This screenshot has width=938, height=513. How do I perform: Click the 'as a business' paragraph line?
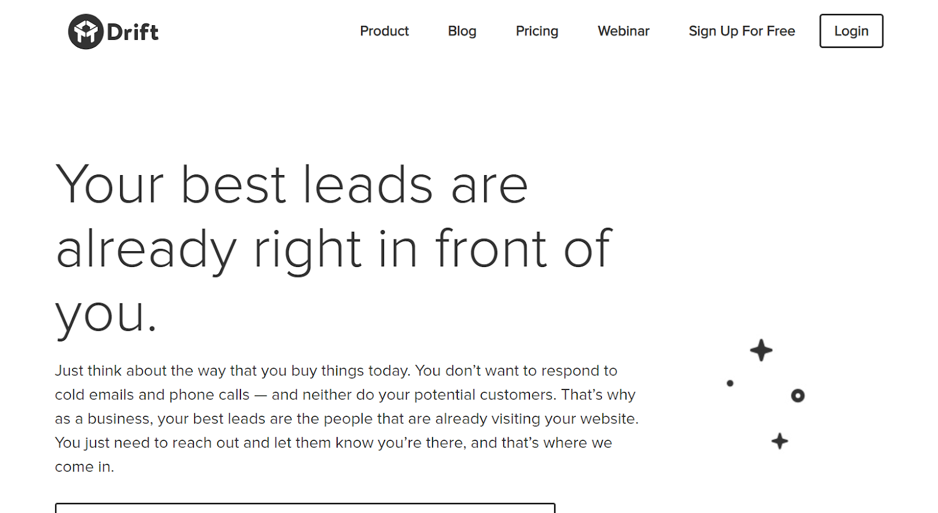(x=346, y=419)
